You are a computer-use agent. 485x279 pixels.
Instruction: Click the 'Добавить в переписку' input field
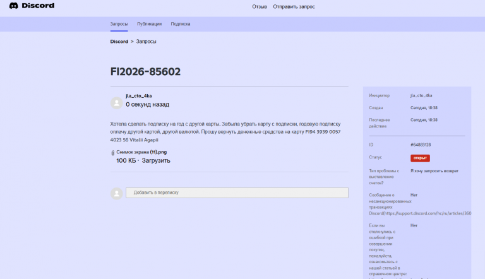tap(237, 193)
